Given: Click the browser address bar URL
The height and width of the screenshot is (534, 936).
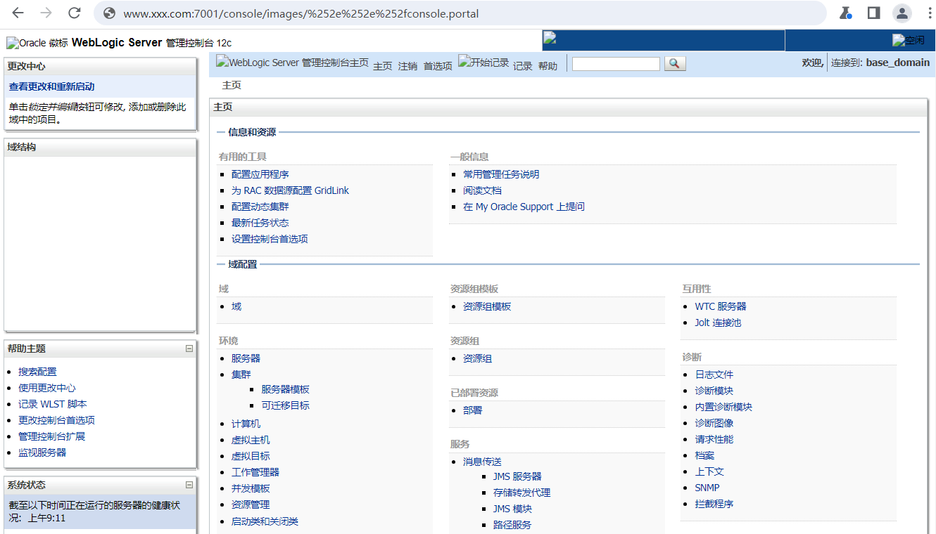Looking at the screenshot, I should [x=301, y=13].
